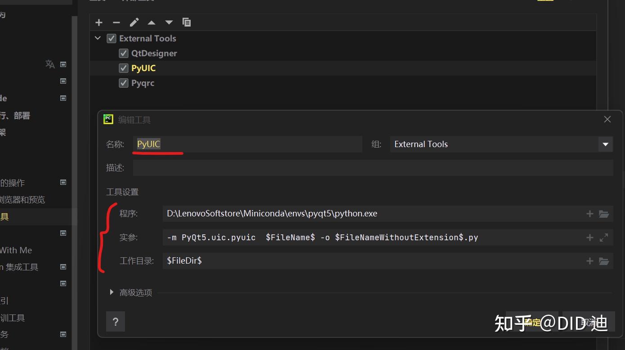The image size is (625, 350).
Task: Select QtDesigner in the tools list
Action: (x=154, y=54)
